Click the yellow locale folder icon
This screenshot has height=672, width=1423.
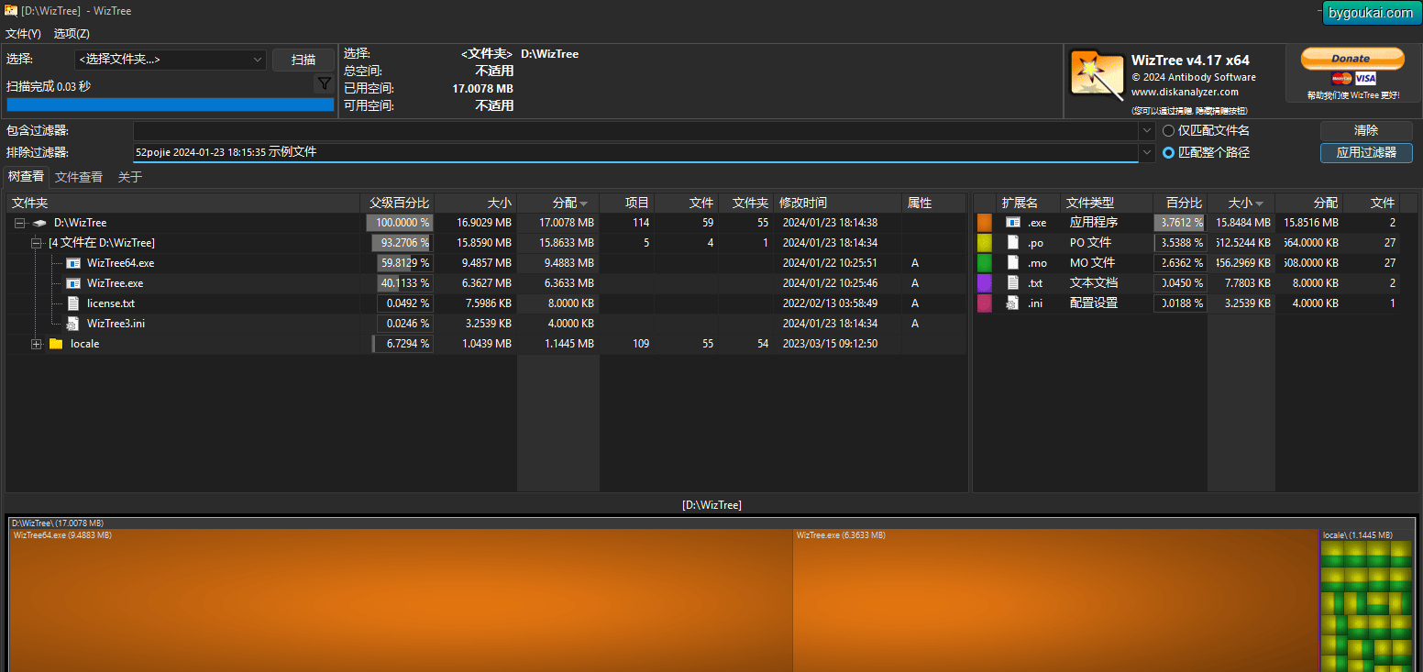click(56, 344)
